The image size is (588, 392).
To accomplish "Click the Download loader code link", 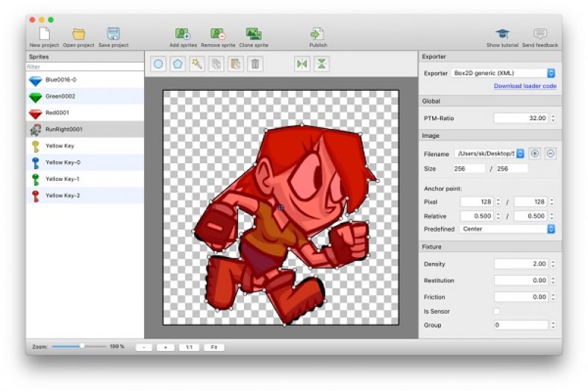I will 525,86.
